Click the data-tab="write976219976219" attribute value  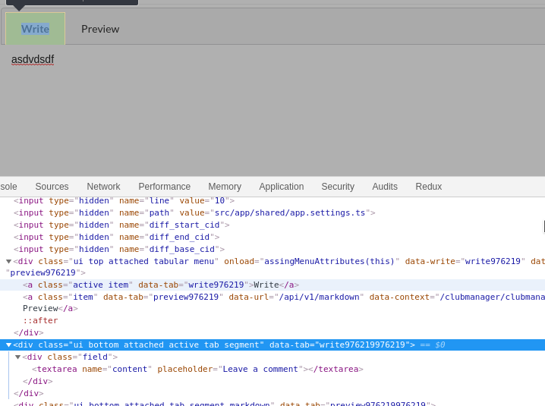[x=363, y=345]
